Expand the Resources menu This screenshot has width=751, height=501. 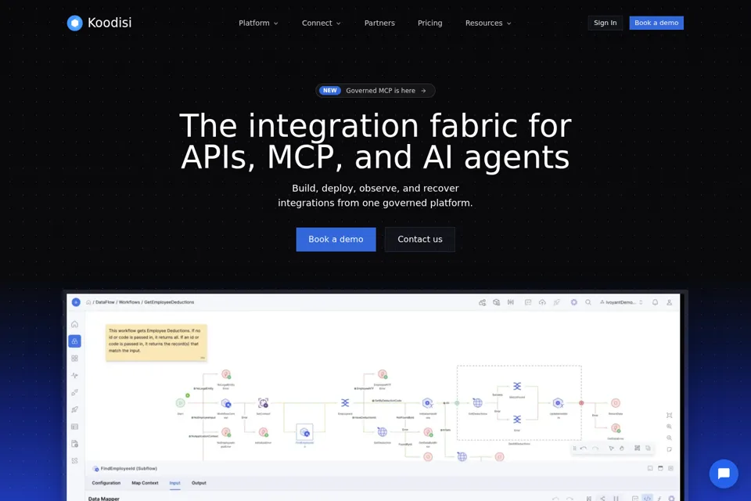(x=488, y=23)
